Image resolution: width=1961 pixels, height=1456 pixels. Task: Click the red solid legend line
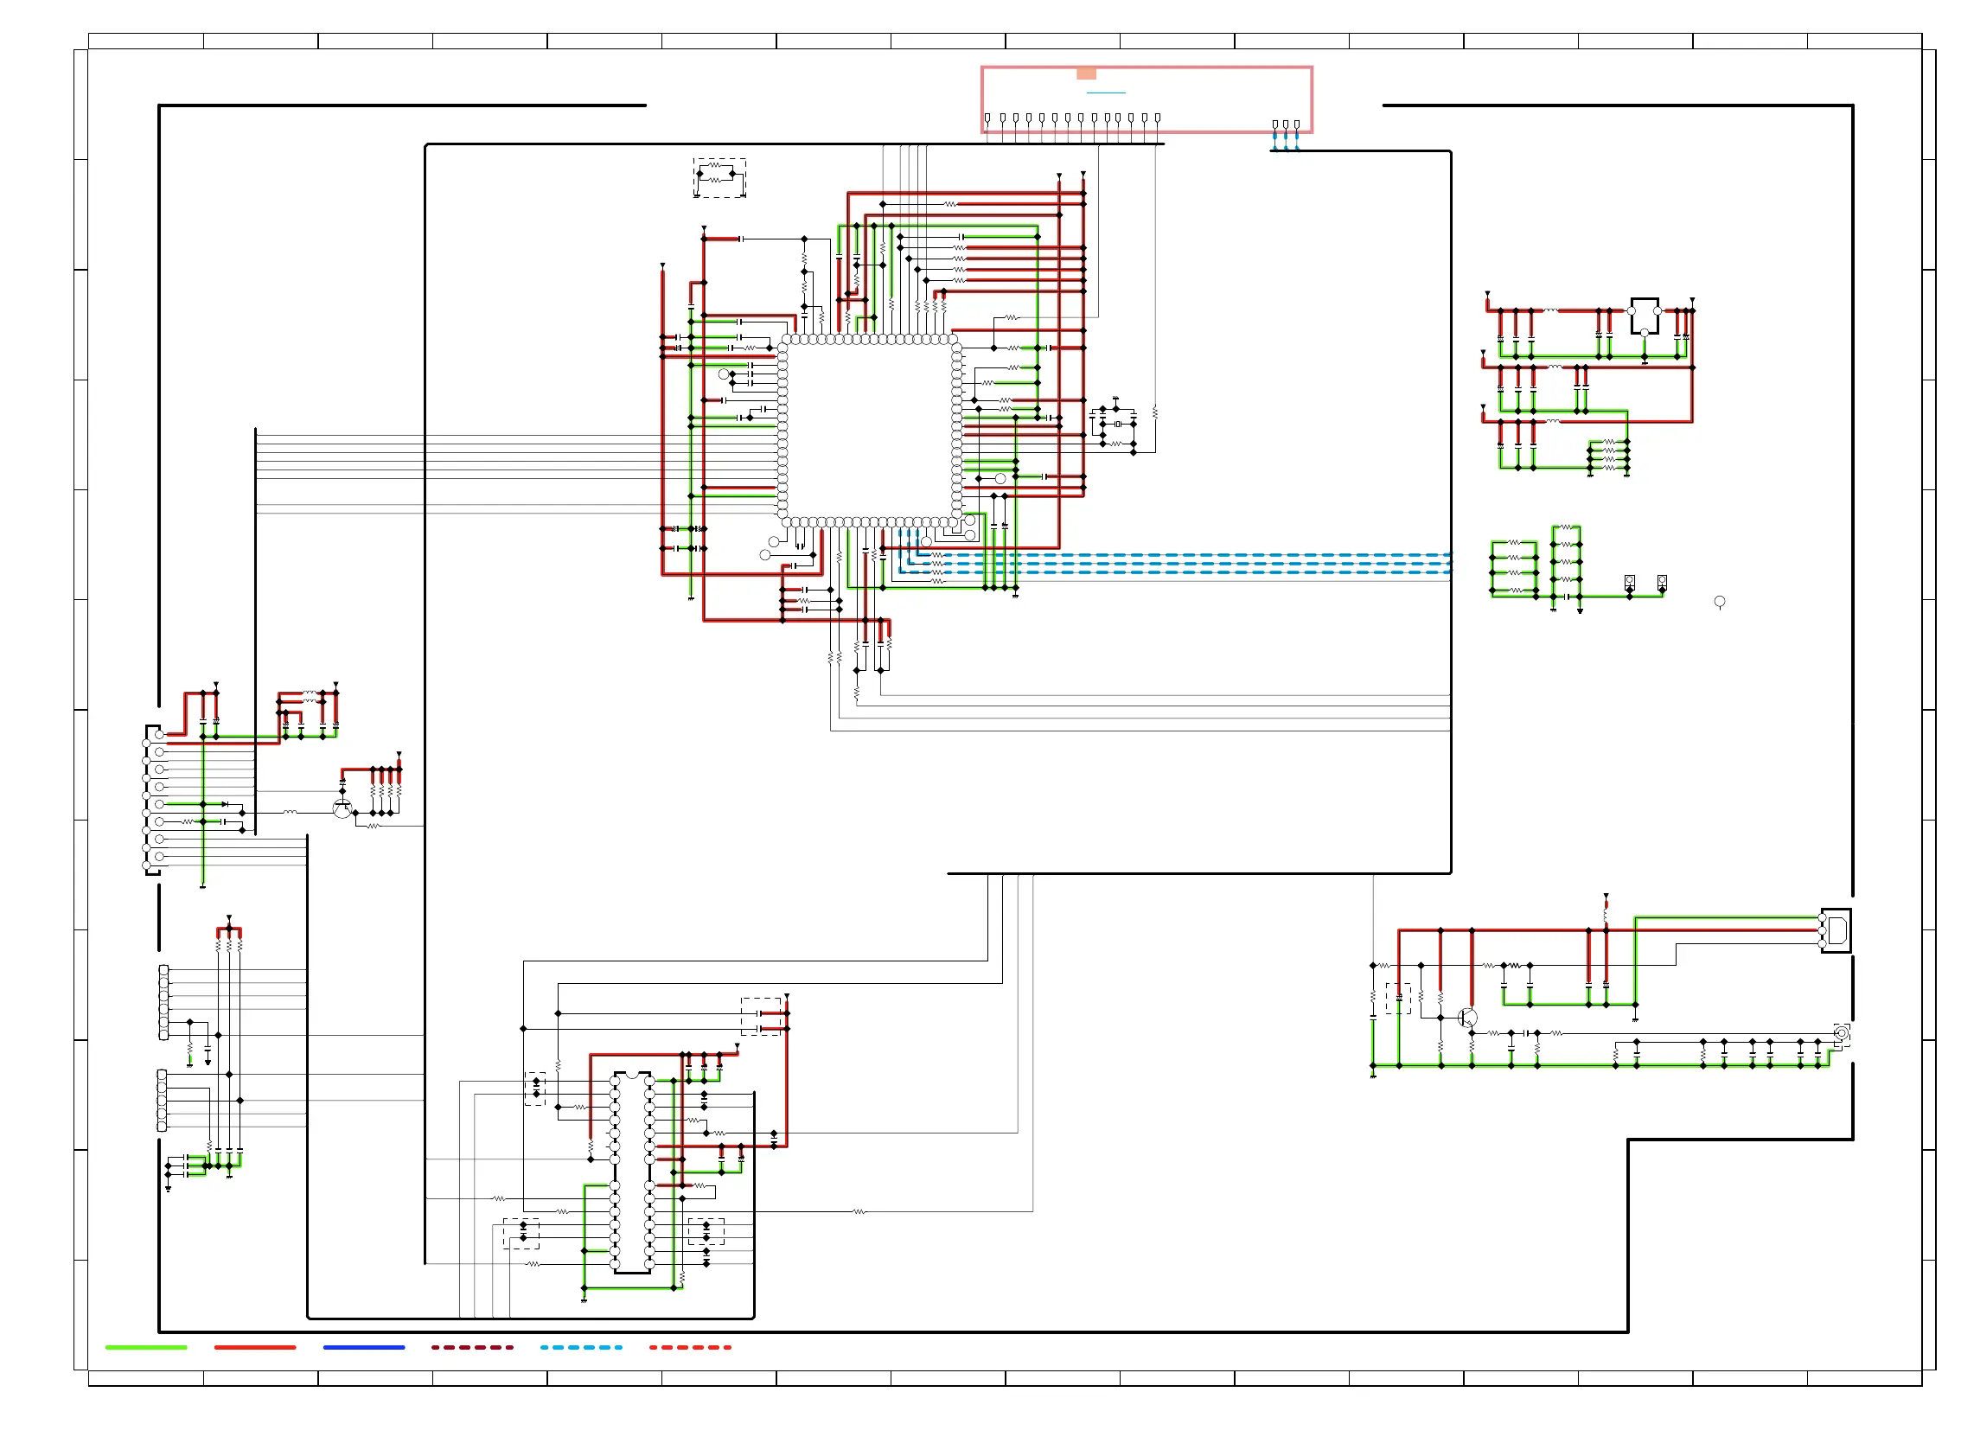tap(255, 1348)
